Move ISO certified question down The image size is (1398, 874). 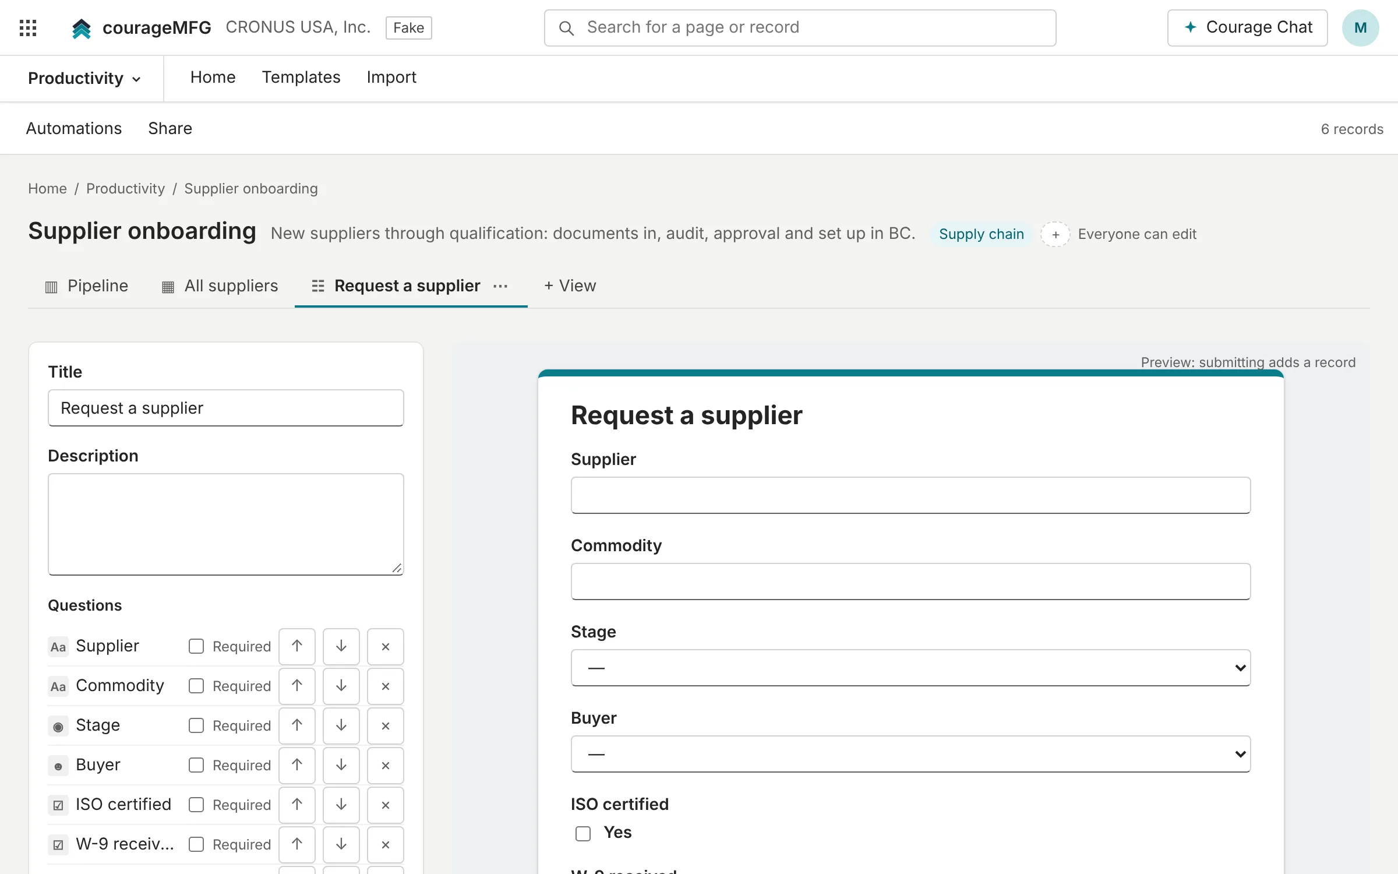[341, 805]
